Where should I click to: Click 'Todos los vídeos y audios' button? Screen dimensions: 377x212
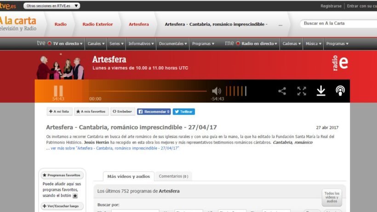point(332,197)
